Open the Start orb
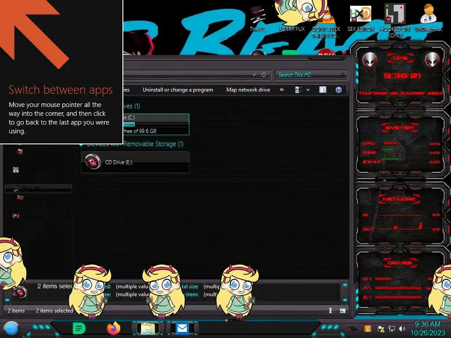 [12, 328]
